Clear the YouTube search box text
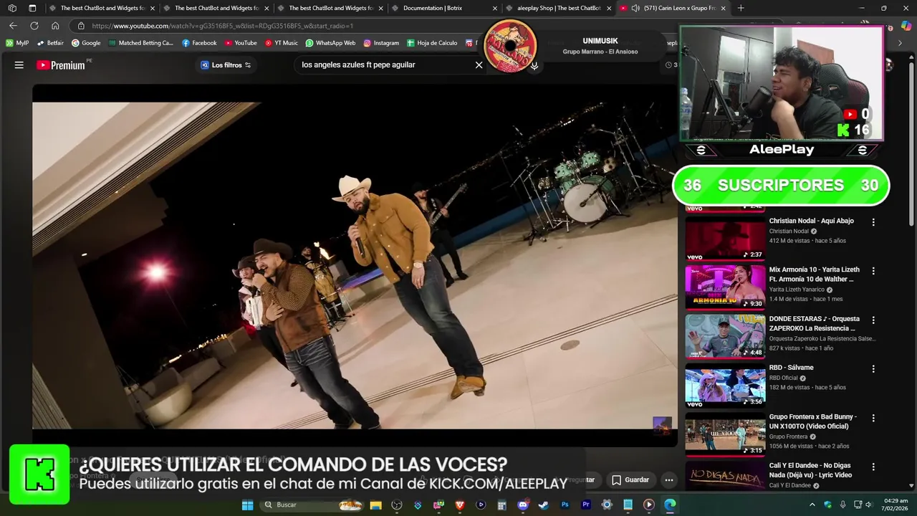This screenshot has width=917, height=516. click(x=479, y=64)
